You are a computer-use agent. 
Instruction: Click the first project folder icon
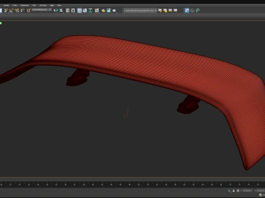pyautogui.click(x=160, y=10)
